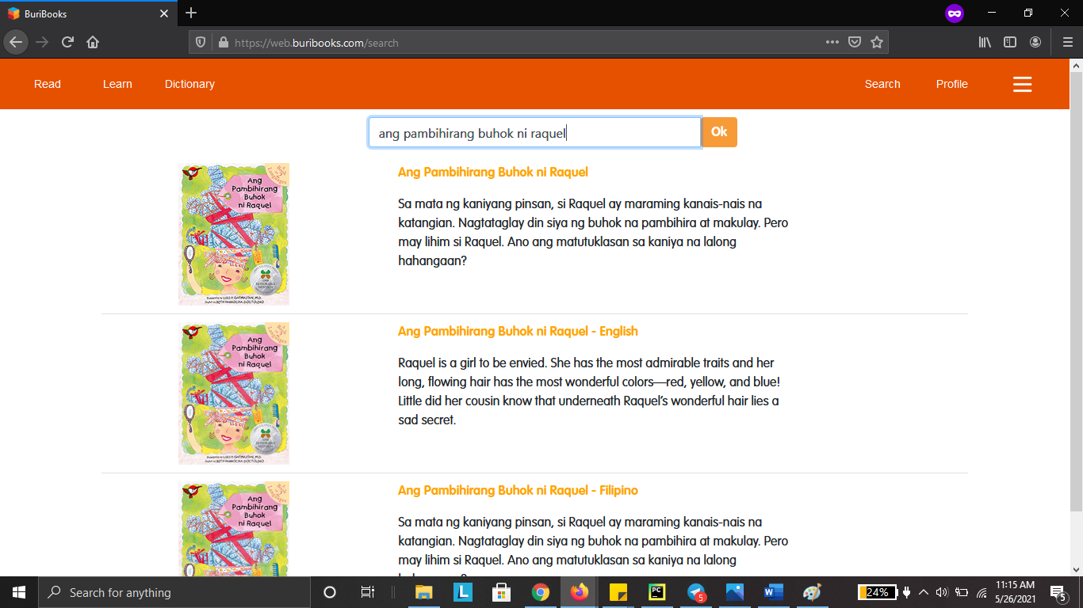This screenshot has height=608, width=1083.
Task: Click the page scrollbar down arrow
Action: (x=1076, y=569)
